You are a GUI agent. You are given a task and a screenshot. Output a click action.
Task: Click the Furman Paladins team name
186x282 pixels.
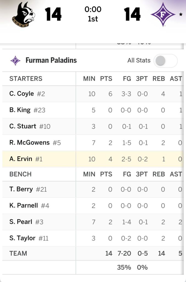click(x=51, y=60)
